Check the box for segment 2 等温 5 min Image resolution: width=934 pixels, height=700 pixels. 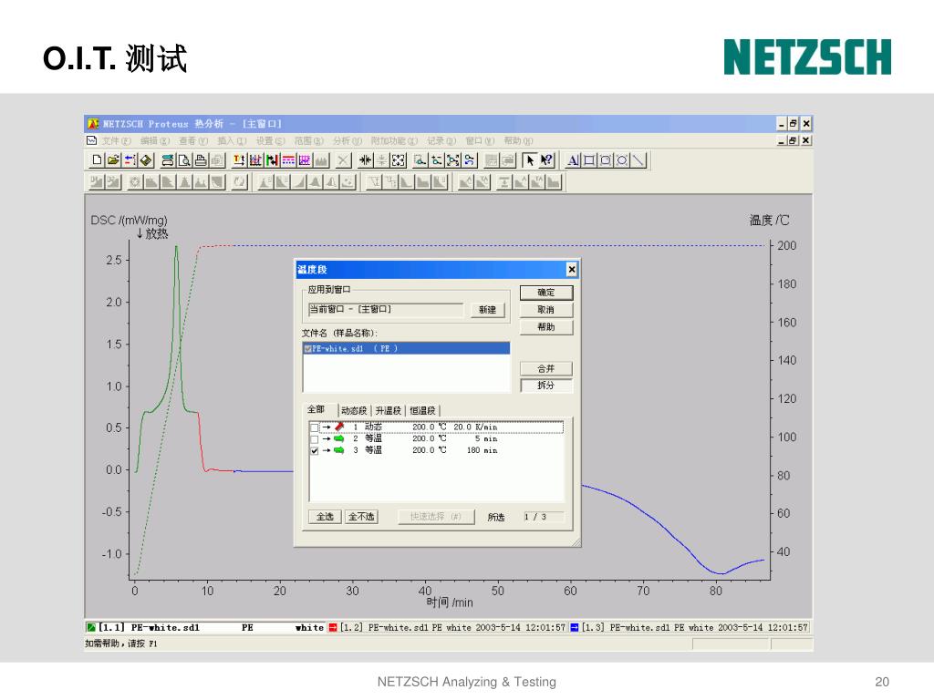314,439
